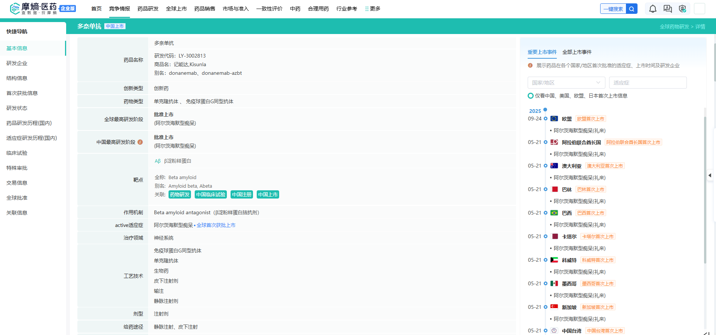Image resolution: width=716 pixels, height=335 pixels.
Task: Click the 巴林 flag icon
Action: 554,189
